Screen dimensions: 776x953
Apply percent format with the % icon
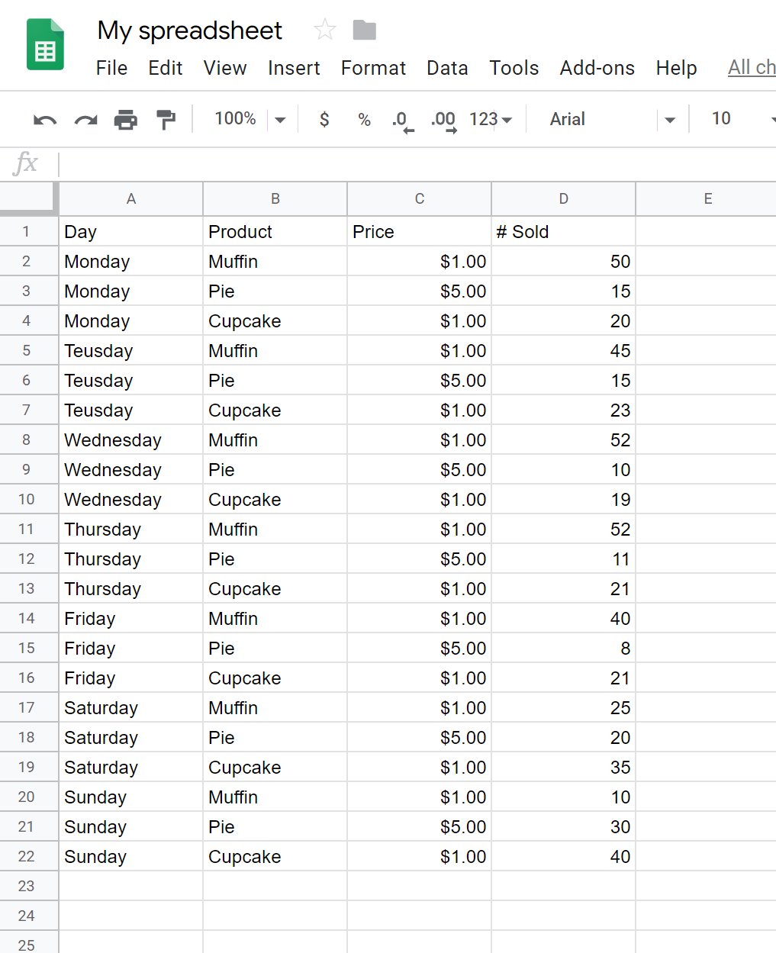click(x=363, y=119)
